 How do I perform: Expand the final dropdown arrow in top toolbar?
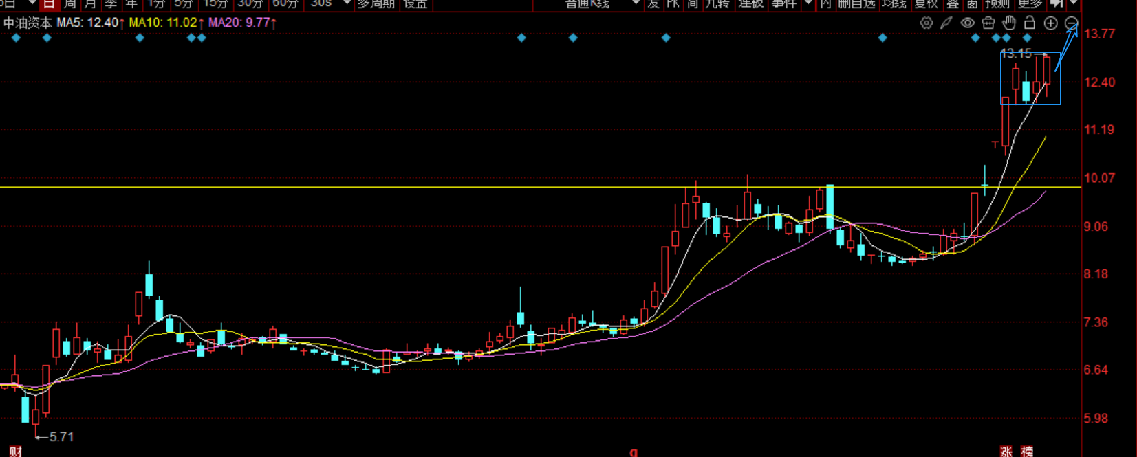[1073, 3]
